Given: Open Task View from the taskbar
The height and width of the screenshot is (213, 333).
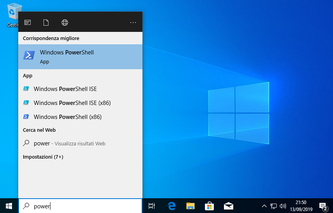Looking at the screenshot, I should [152, 206].
